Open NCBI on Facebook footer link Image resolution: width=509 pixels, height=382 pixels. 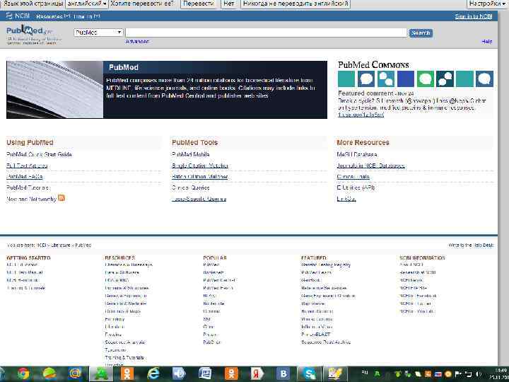click(x=418, y=296)
